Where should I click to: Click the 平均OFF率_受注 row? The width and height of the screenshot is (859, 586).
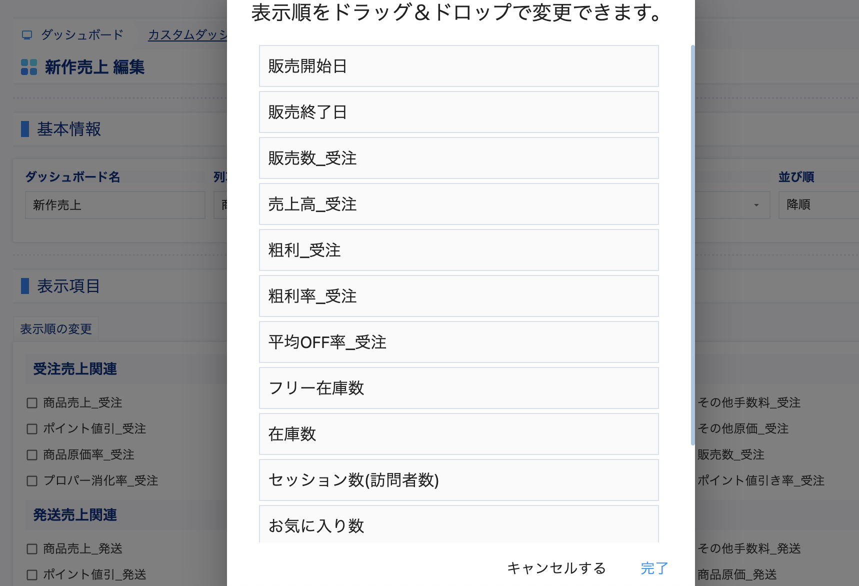pos(458,342)
